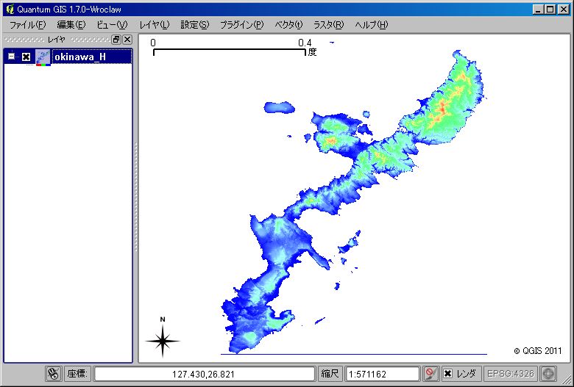Open the レイヤ(L) menu
This screenshot has width=574, height=387.
tap(154, 25)
